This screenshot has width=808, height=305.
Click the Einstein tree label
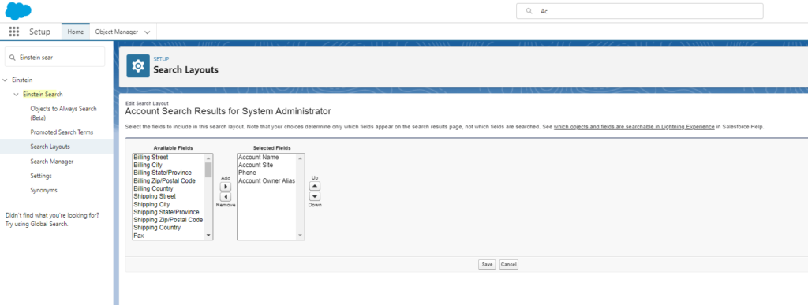tap(21, 80)
